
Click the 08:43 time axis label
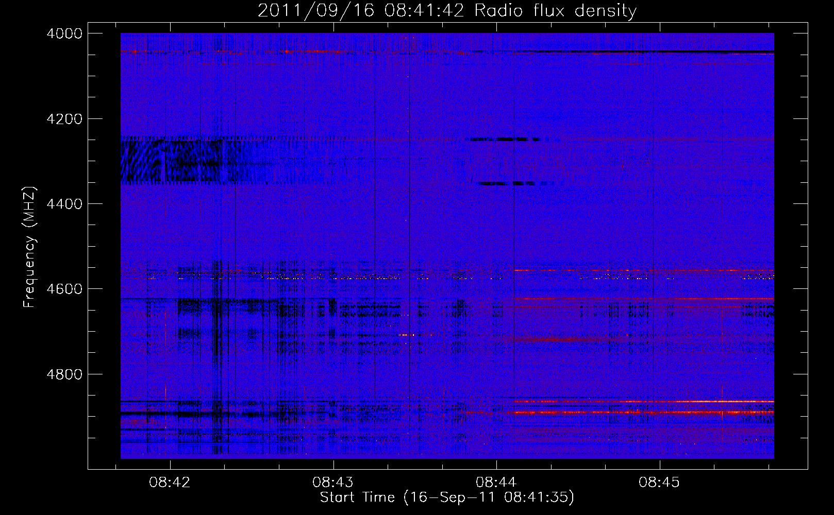pos(333,483)
